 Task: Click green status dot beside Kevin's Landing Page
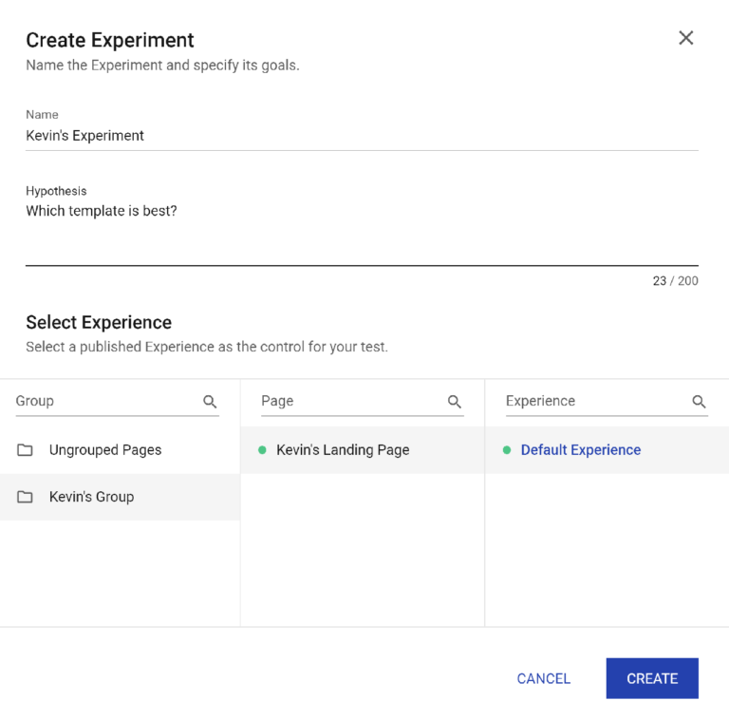coord(262,450)
